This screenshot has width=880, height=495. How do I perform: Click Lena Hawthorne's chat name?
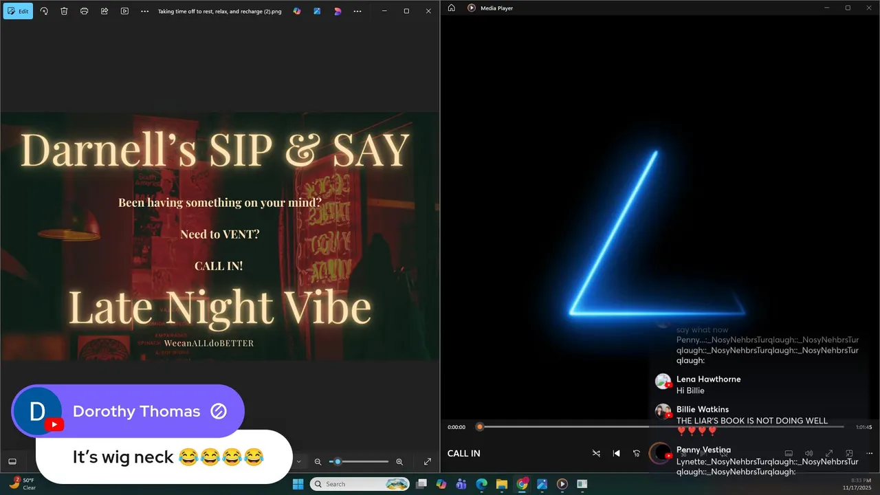coord(708,379)
